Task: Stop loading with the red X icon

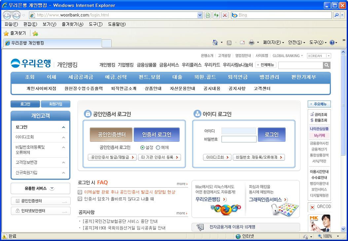Action: [225, 15]
